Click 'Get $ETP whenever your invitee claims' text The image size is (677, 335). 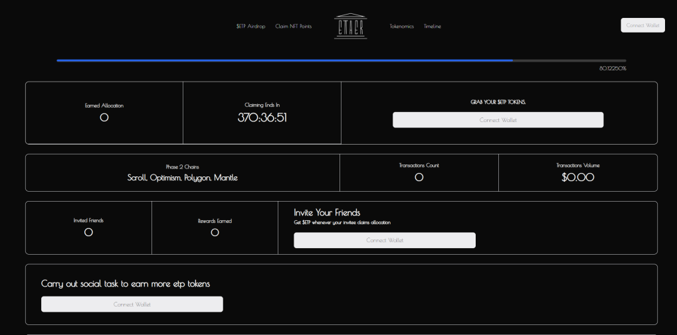click(x=342, y=222)
